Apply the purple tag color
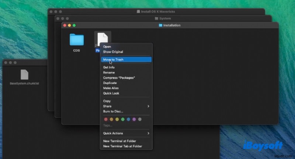 pyautogui.click(x=134, y=119)
